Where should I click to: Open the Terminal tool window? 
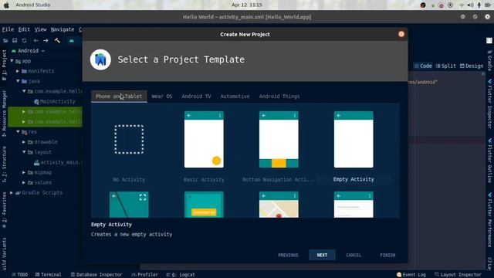tap(48, 275)
